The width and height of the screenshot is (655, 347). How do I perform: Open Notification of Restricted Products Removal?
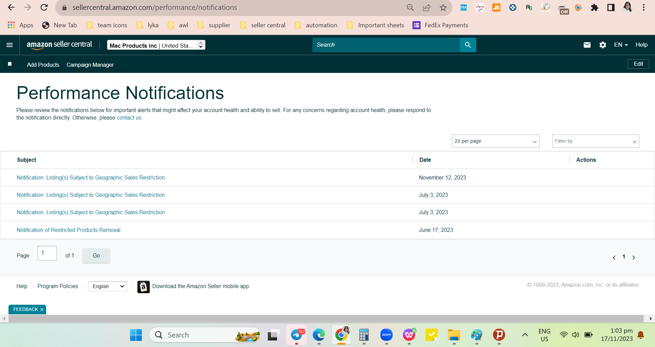point(69,230)
